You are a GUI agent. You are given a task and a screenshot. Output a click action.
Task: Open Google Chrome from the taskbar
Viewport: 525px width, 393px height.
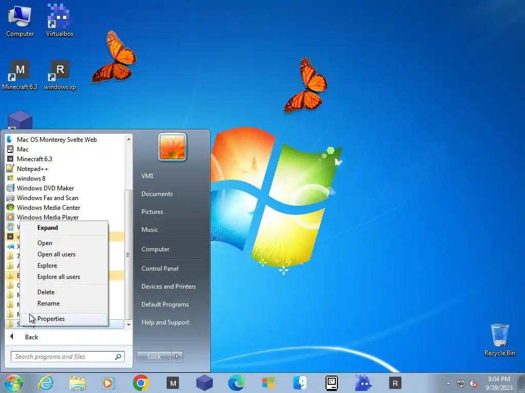pos(140,383)
